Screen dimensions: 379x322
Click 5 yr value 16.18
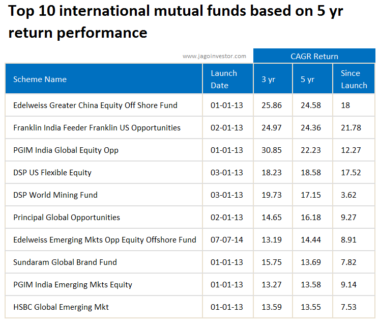(311, 218)
